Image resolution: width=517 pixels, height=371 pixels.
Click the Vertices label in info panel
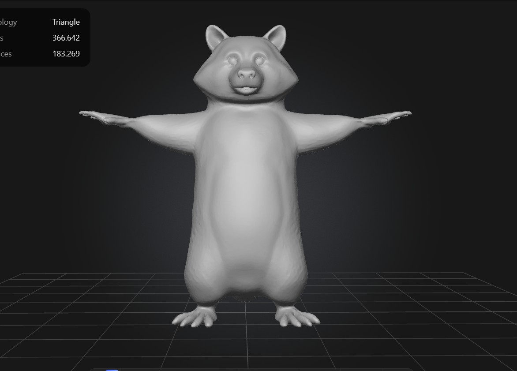[6, 54]
